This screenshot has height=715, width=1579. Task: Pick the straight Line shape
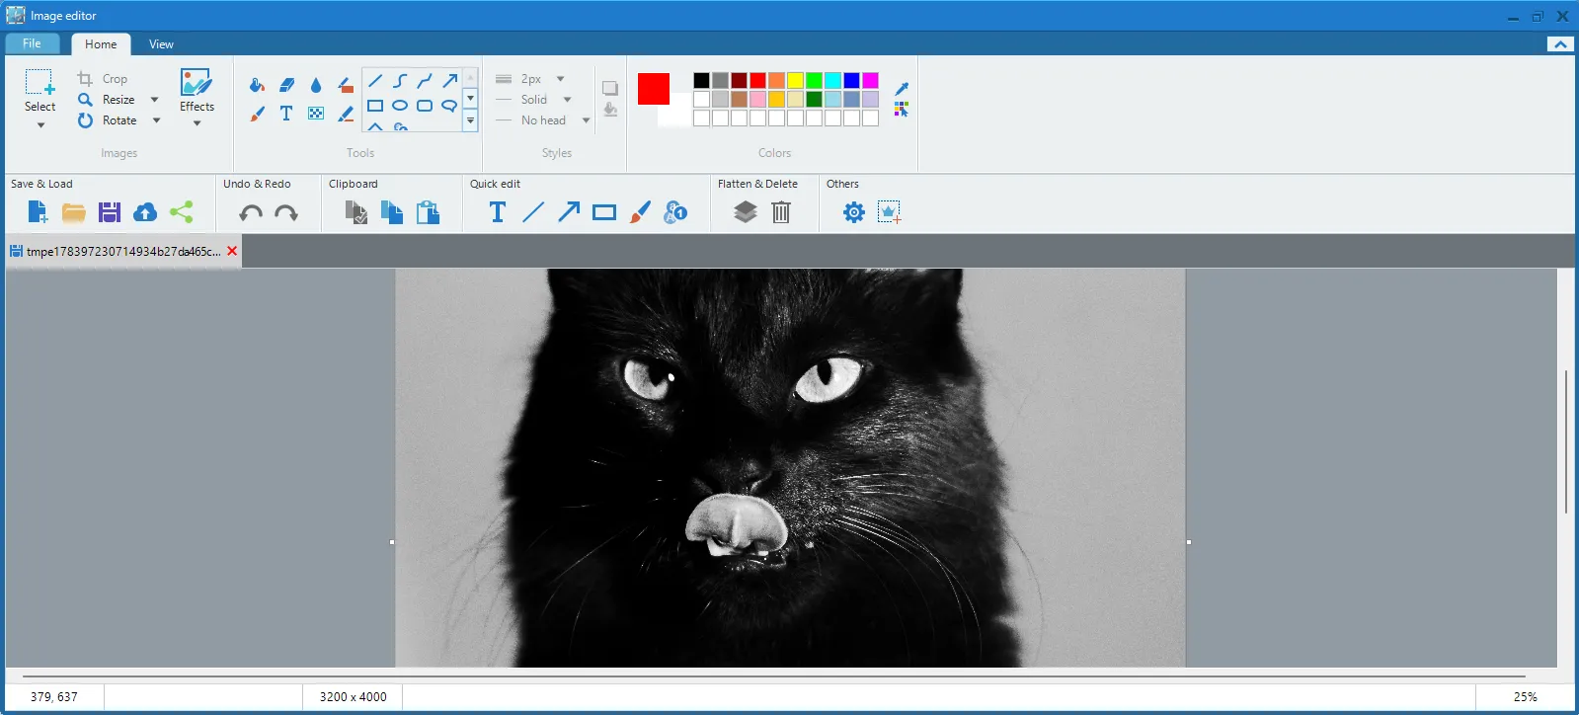click(x=375, y=81)
